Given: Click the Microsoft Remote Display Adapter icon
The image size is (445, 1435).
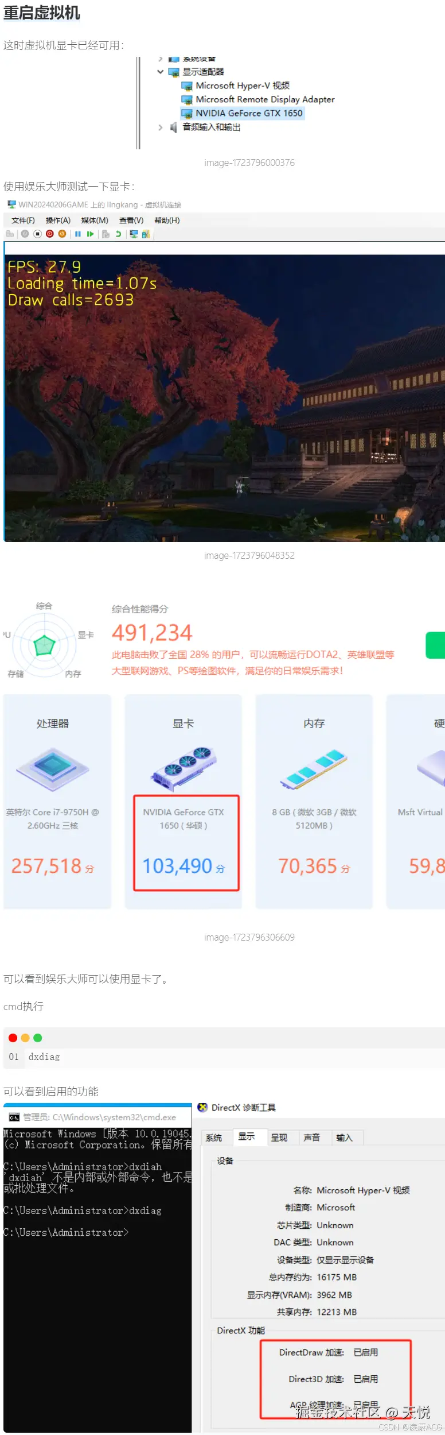Looking at the screenshot, I should click(186, 99).
